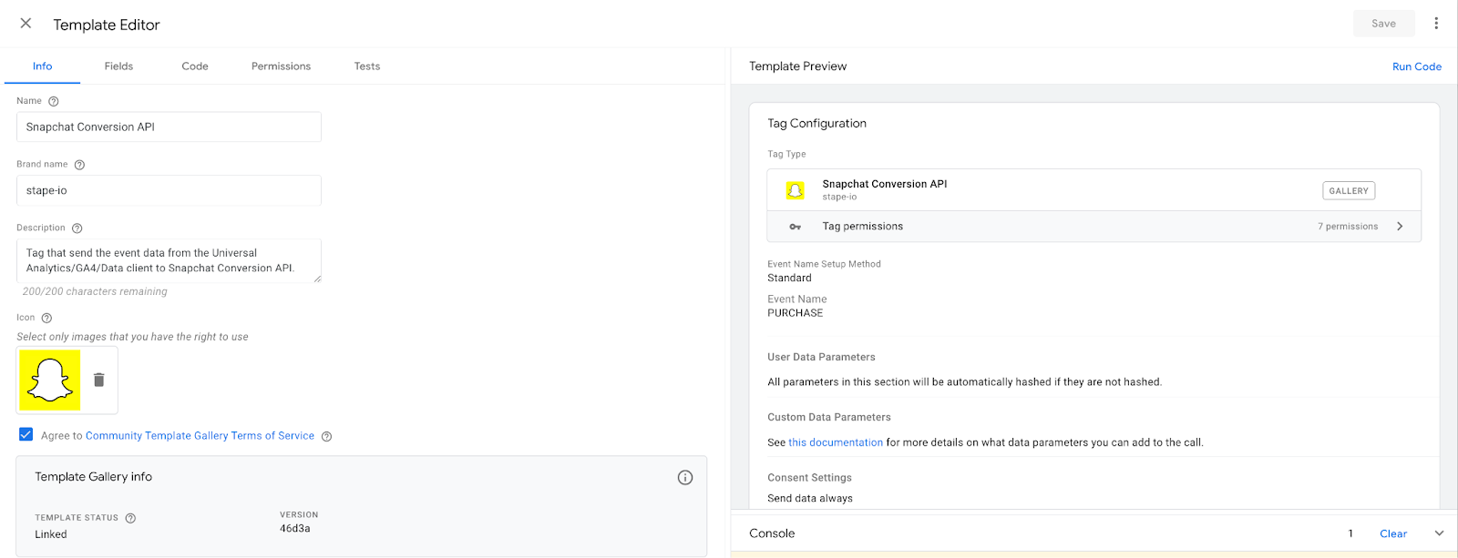Viewport: 1458px width, 558px height.
Task: Click the 'Snapchat Conversion API' tag type title
Action: (885, 184)
